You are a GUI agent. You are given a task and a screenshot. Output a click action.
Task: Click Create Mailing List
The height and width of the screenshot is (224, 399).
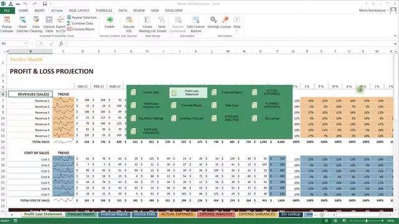click(147, 24)
